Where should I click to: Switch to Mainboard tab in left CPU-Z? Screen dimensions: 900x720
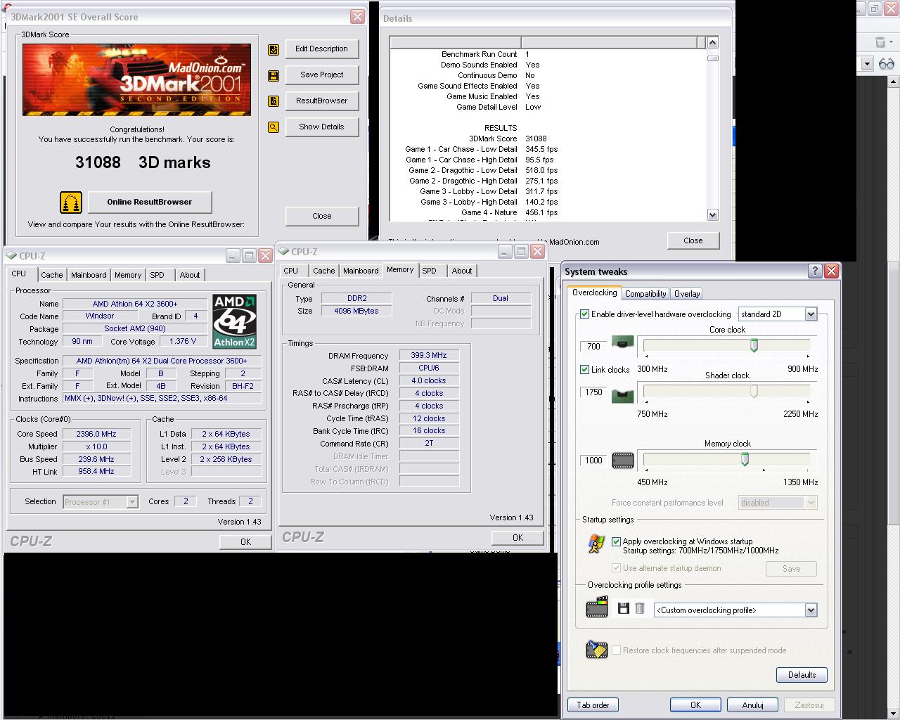tap(89, 275)
